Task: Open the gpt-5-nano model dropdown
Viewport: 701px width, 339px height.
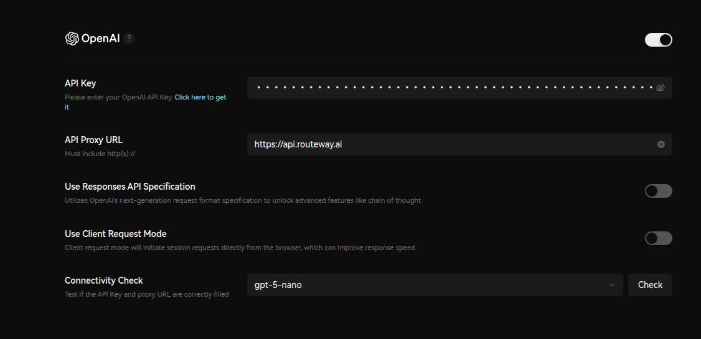Action: click(x=435, y=285)
